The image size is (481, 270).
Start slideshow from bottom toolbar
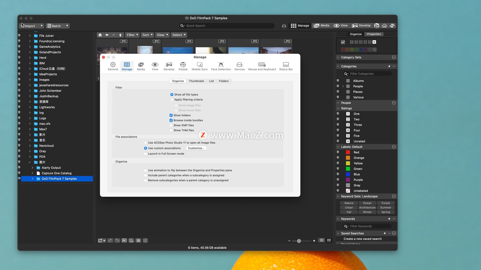[124, 240]
